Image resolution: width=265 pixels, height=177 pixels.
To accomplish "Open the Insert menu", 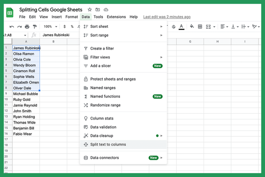I will click(x=57, y=17).
